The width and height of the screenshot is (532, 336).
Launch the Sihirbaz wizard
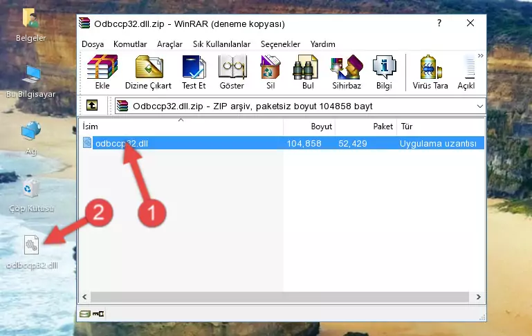347,67
